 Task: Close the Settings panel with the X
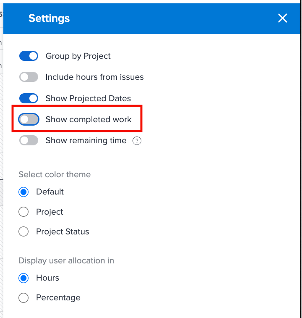(283, 18)
